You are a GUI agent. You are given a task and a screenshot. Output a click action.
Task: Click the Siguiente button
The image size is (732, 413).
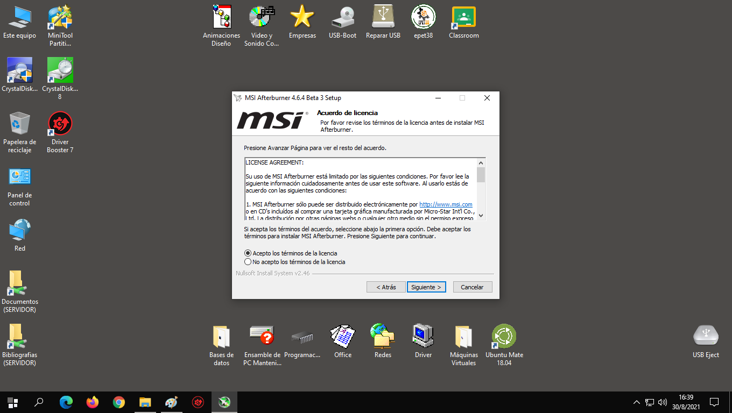tap(426, 287)
